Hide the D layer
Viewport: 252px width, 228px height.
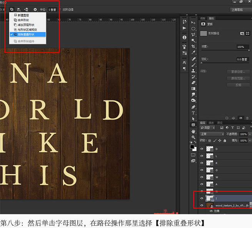coord(202,149)
